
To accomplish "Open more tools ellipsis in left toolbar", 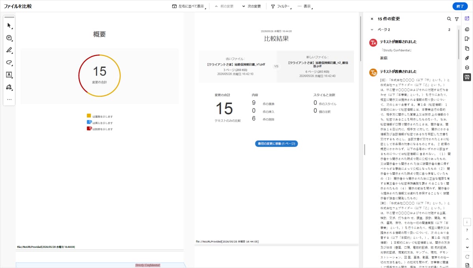I will pyautogui.click(x=9, y=99).
